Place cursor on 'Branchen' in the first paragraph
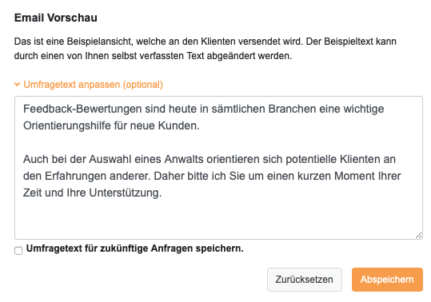This screenshot has width=431, height=302. (x=292, y=109)
